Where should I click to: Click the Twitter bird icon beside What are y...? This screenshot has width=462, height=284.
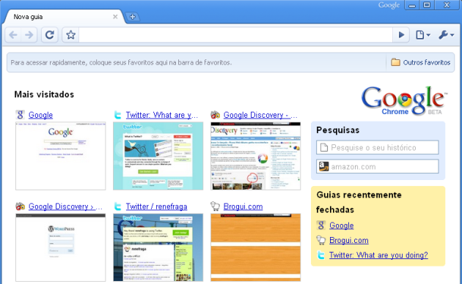[118, 115]
